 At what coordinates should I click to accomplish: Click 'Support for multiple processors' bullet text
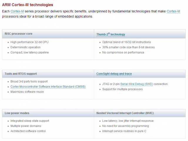[x=122, y=89]
